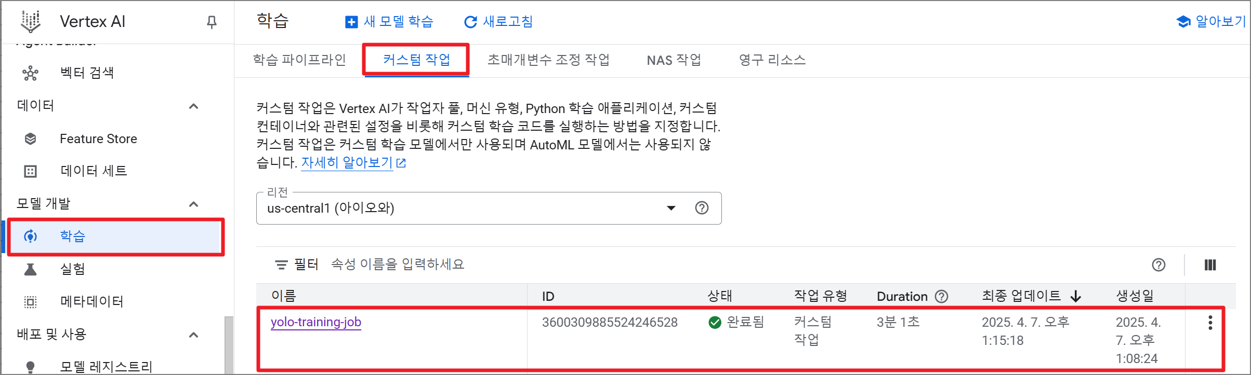Screen dimensions: 1251x375
Task: Collapse the 데이터 sidebar section
Action: pyautogui.click(x=193, y=106)
